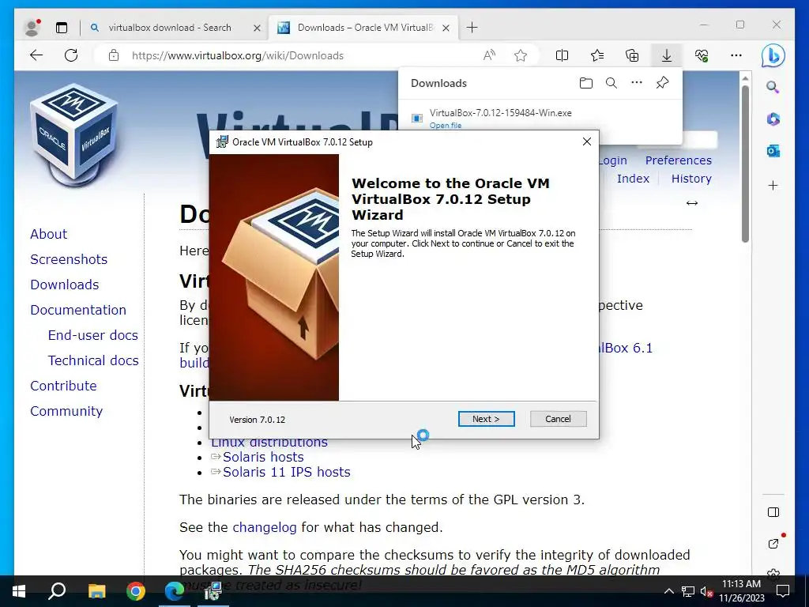Toggle split screen view
The image size is (809, 607).
click(x=562, y=55)
